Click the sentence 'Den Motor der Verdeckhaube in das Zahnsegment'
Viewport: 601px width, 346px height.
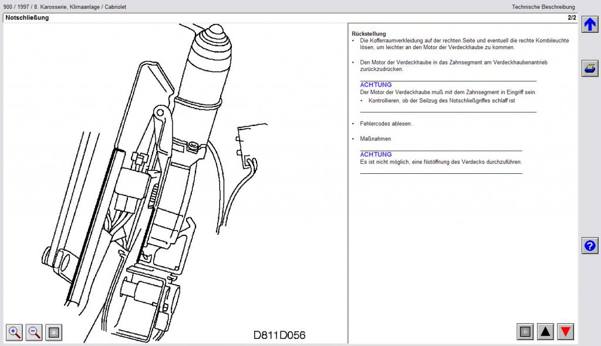coord(454,66)
